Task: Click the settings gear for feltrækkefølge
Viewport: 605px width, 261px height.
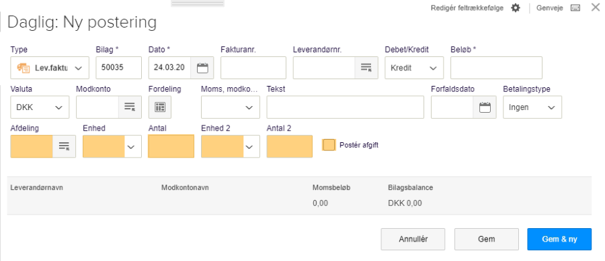Action: coord(516,7)
